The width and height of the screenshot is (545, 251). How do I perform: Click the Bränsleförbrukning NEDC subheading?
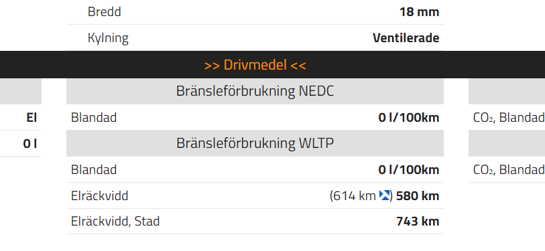pyautogui.click(x=255, y=91)
